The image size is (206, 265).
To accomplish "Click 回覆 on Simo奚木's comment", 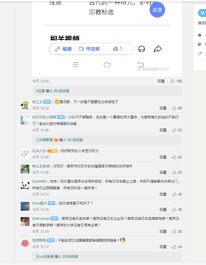I will [163, 210].
